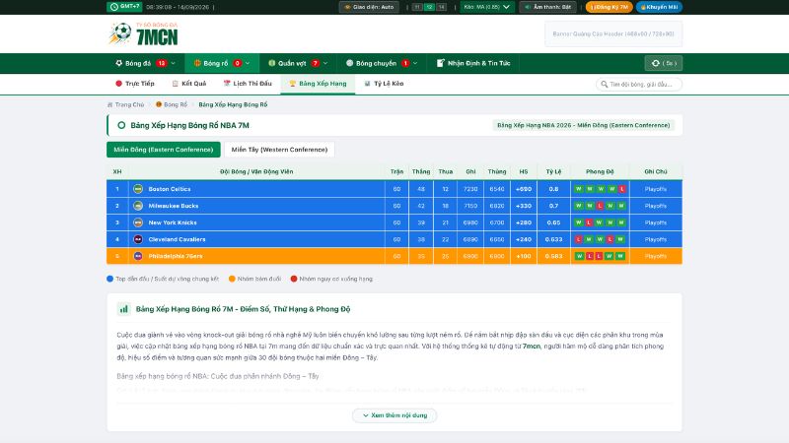Go to Trang Chủ breadcrumb
The height and width of the screenshot is (443, 789).
[125, 104]
